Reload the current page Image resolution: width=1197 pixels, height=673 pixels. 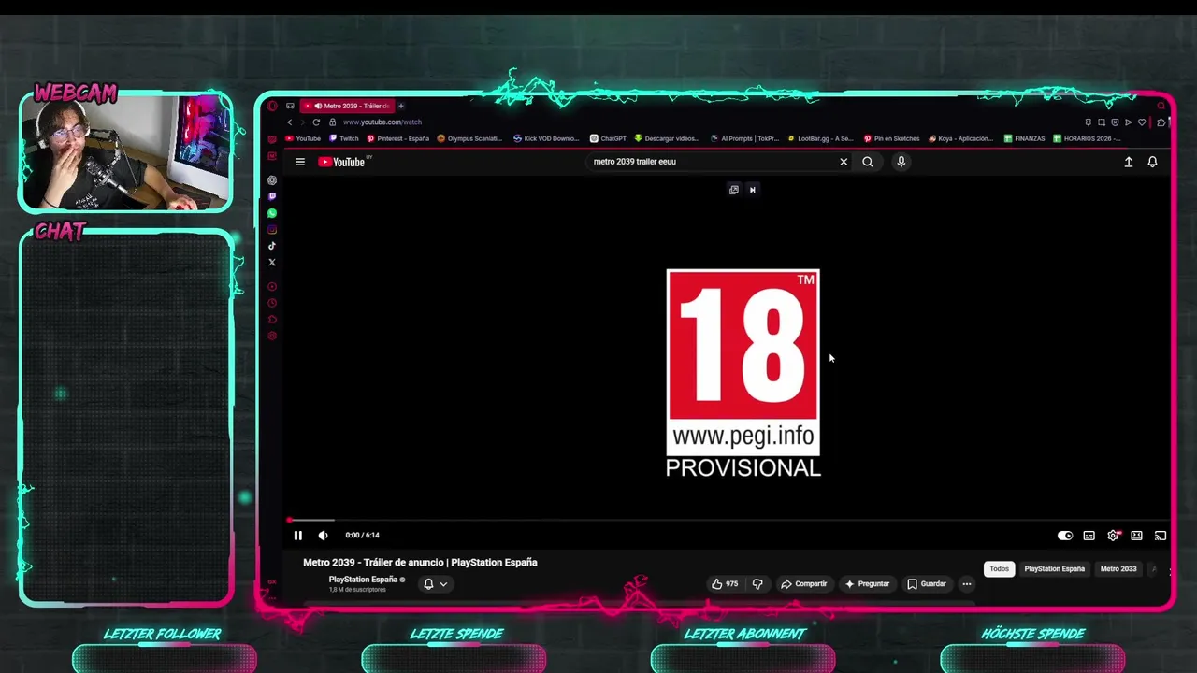click(316, 122)
